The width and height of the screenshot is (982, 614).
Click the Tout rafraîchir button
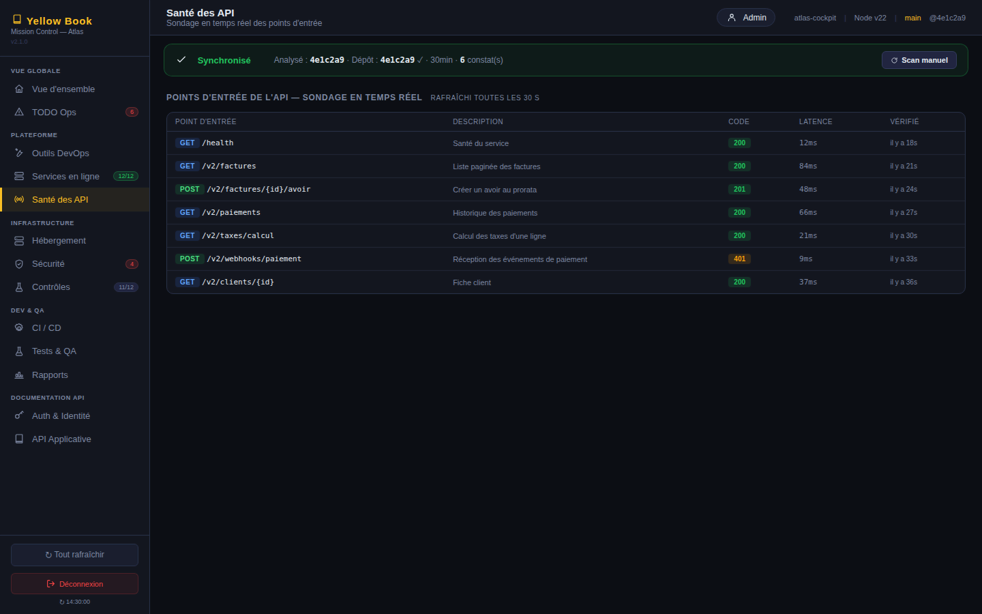(x=74, y=555)
